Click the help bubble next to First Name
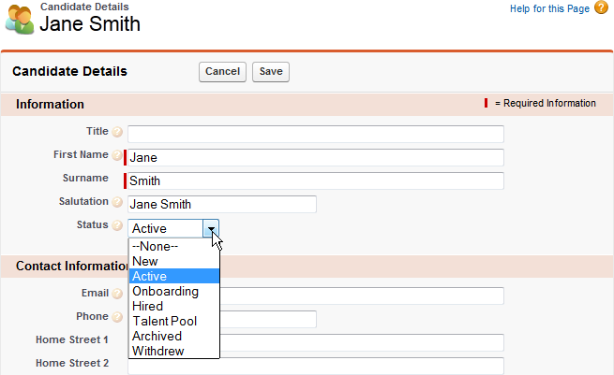Image resolution: width=614 pixels, height=375 pixels. coord(117,156)
